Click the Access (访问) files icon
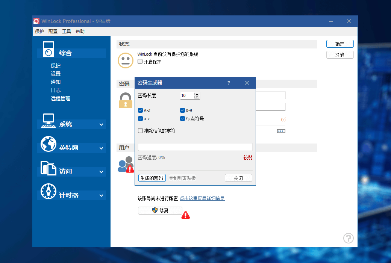Screen dimensions: 391x263 tap(48, 168)
